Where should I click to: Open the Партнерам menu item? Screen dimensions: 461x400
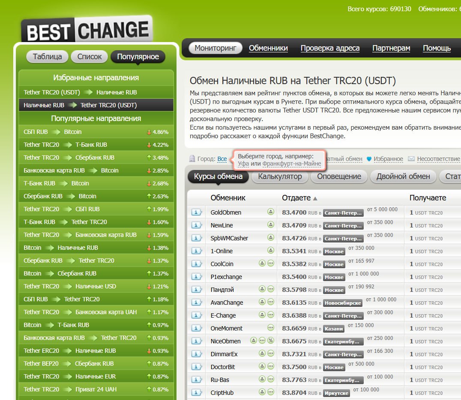click(391, 48)
